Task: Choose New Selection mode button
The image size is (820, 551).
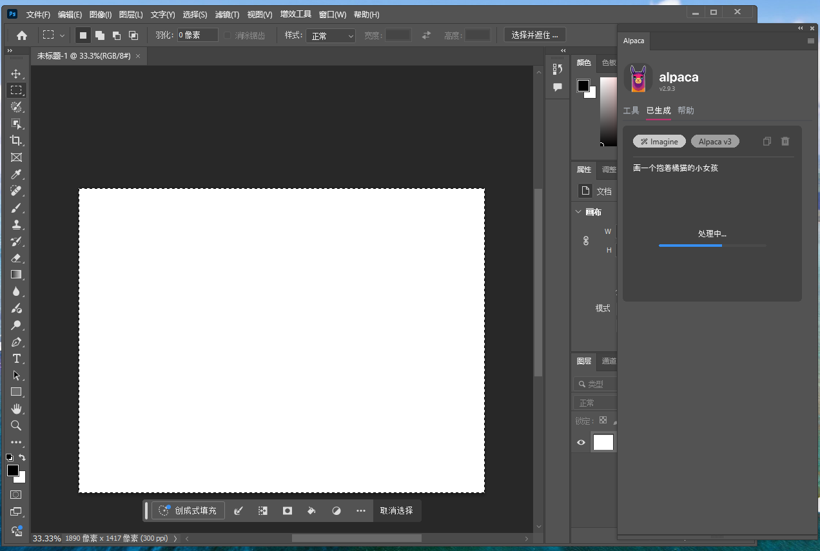Action: pyautogui.click(x=83, y=35)
